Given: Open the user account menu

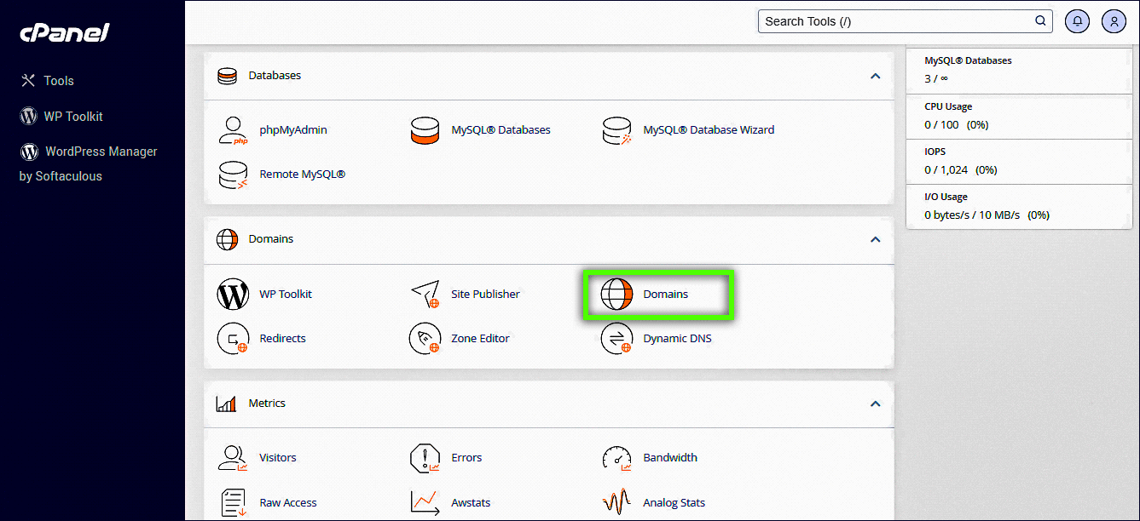Looking at the screenshot, I should (x=1114, y=20).
